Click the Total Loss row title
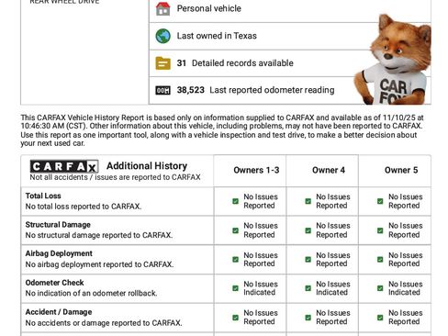The width and height of the screenshot is (448, 336). [x=43, y=196]
